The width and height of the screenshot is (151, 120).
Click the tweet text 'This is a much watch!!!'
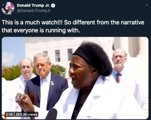[32, 22]
